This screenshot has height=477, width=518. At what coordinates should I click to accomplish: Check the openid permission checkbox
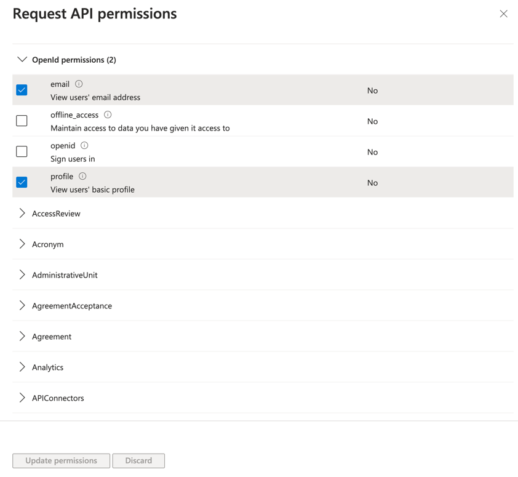(22, 151)
